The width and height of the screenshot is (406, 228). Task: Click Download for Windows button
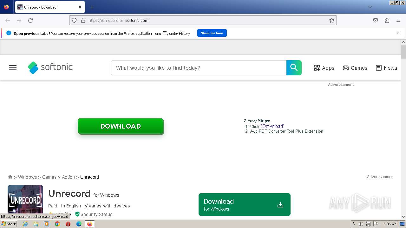(245, 205)
